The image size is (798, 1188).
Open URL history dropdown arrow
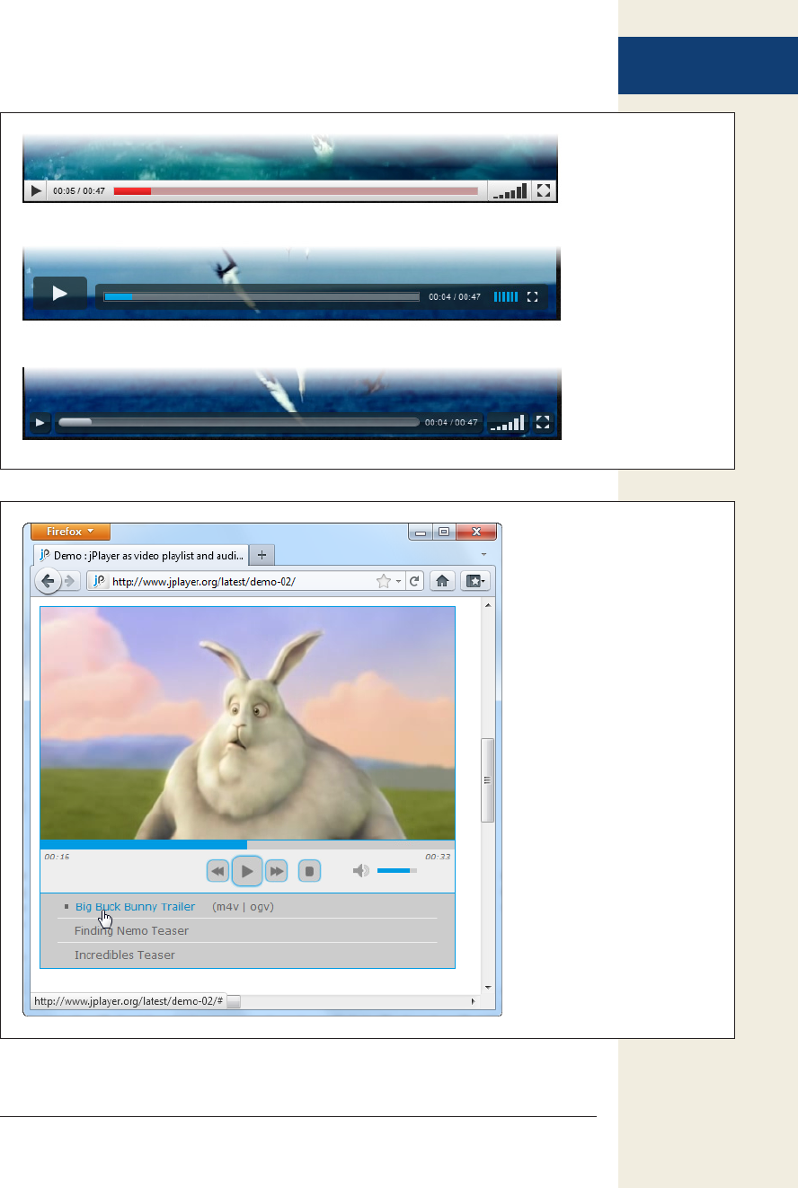coord(398,582)
